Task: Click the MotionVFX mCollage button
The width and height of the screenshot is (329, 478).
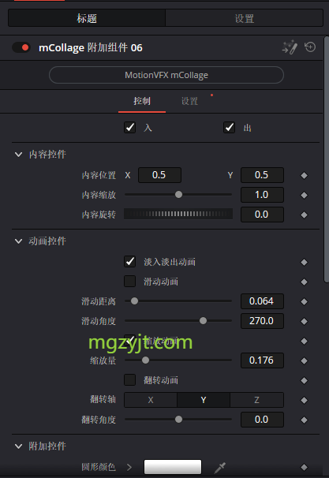Action: click(x=166, y=75)
